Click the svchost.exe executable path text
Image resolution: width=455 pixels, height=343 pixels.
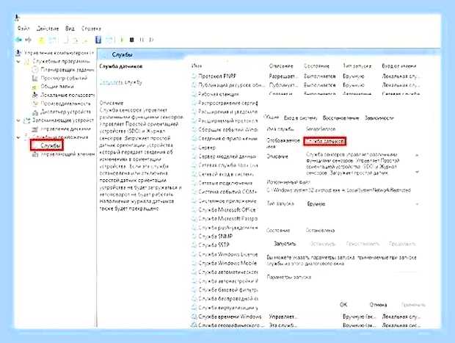[x=338, y=190]
